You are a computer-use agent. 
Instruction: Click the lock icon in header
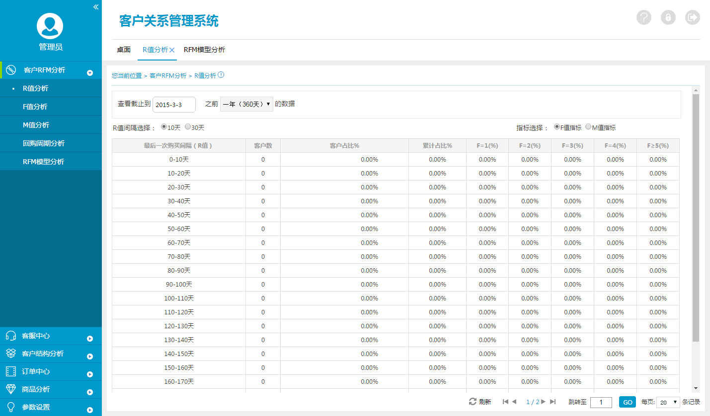[668, 17]
